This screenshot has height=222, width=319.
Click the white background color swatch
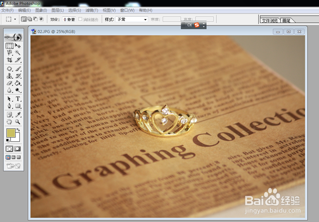17,138
